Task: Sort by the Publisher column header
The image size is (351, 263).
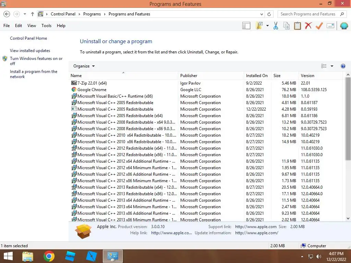Action: [x=211, y=76]
